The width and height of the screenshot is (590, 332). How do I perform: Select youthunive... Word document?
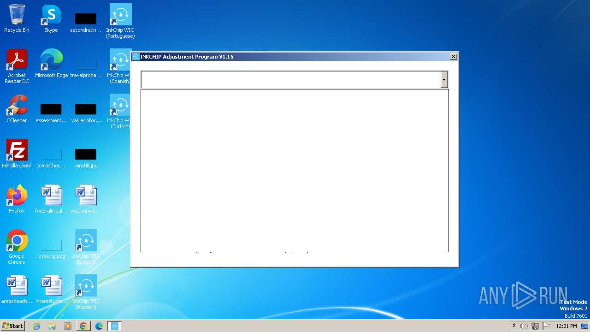tap(86, 199)
